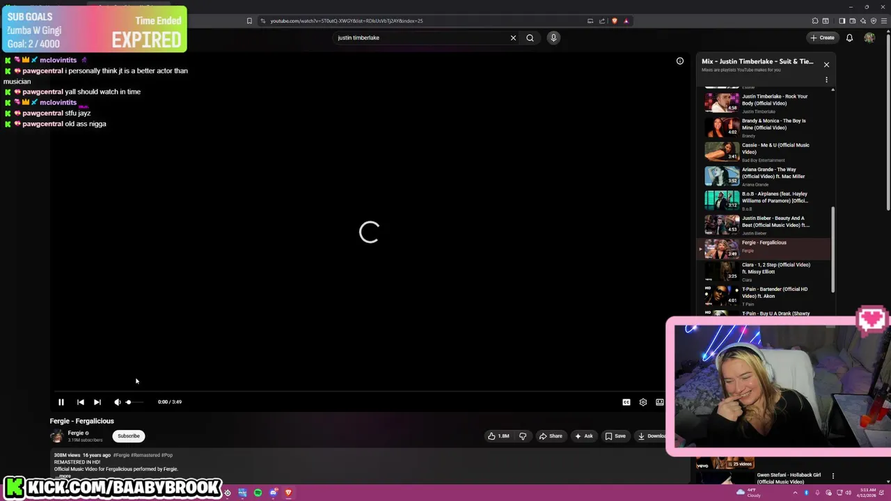Open Brave Rewards triangle icon

point(626,21)
